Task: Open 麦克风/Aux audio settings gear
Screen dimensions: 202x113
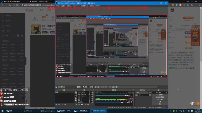Action: click(x=132, y=96)
